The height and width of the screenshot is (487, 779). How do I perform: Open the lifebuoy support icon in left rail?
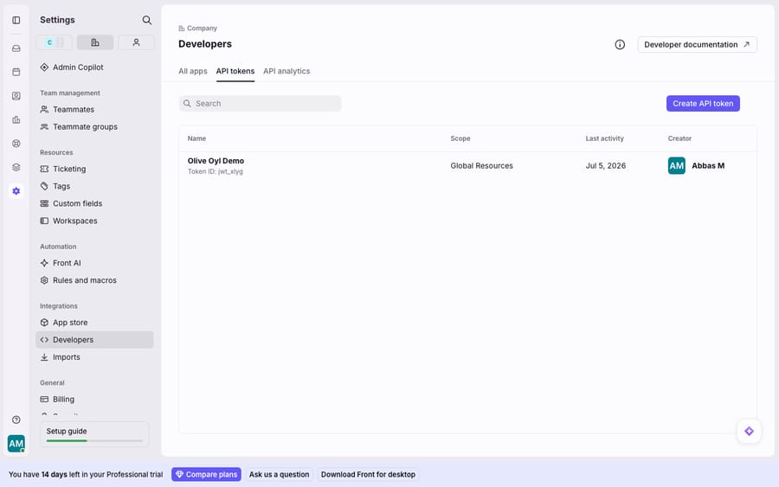[16, 144]
